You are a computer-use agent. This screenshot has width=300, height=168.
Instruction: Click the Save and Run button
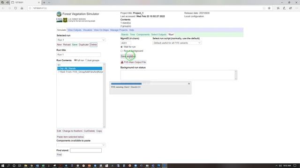pos(128,56)
